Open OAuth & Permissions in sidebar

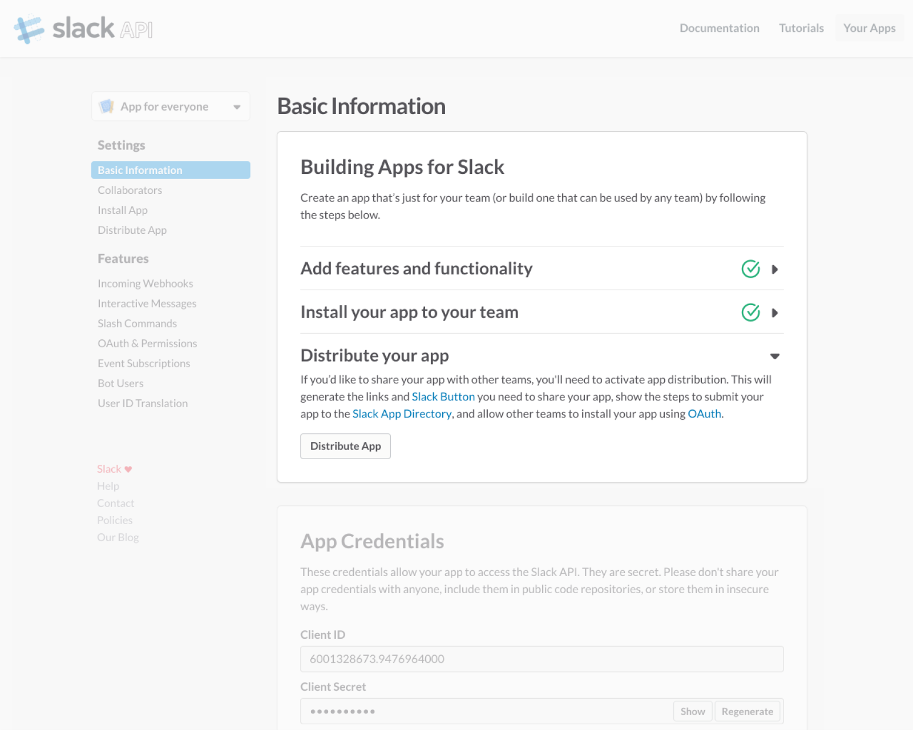coord(147,343)
